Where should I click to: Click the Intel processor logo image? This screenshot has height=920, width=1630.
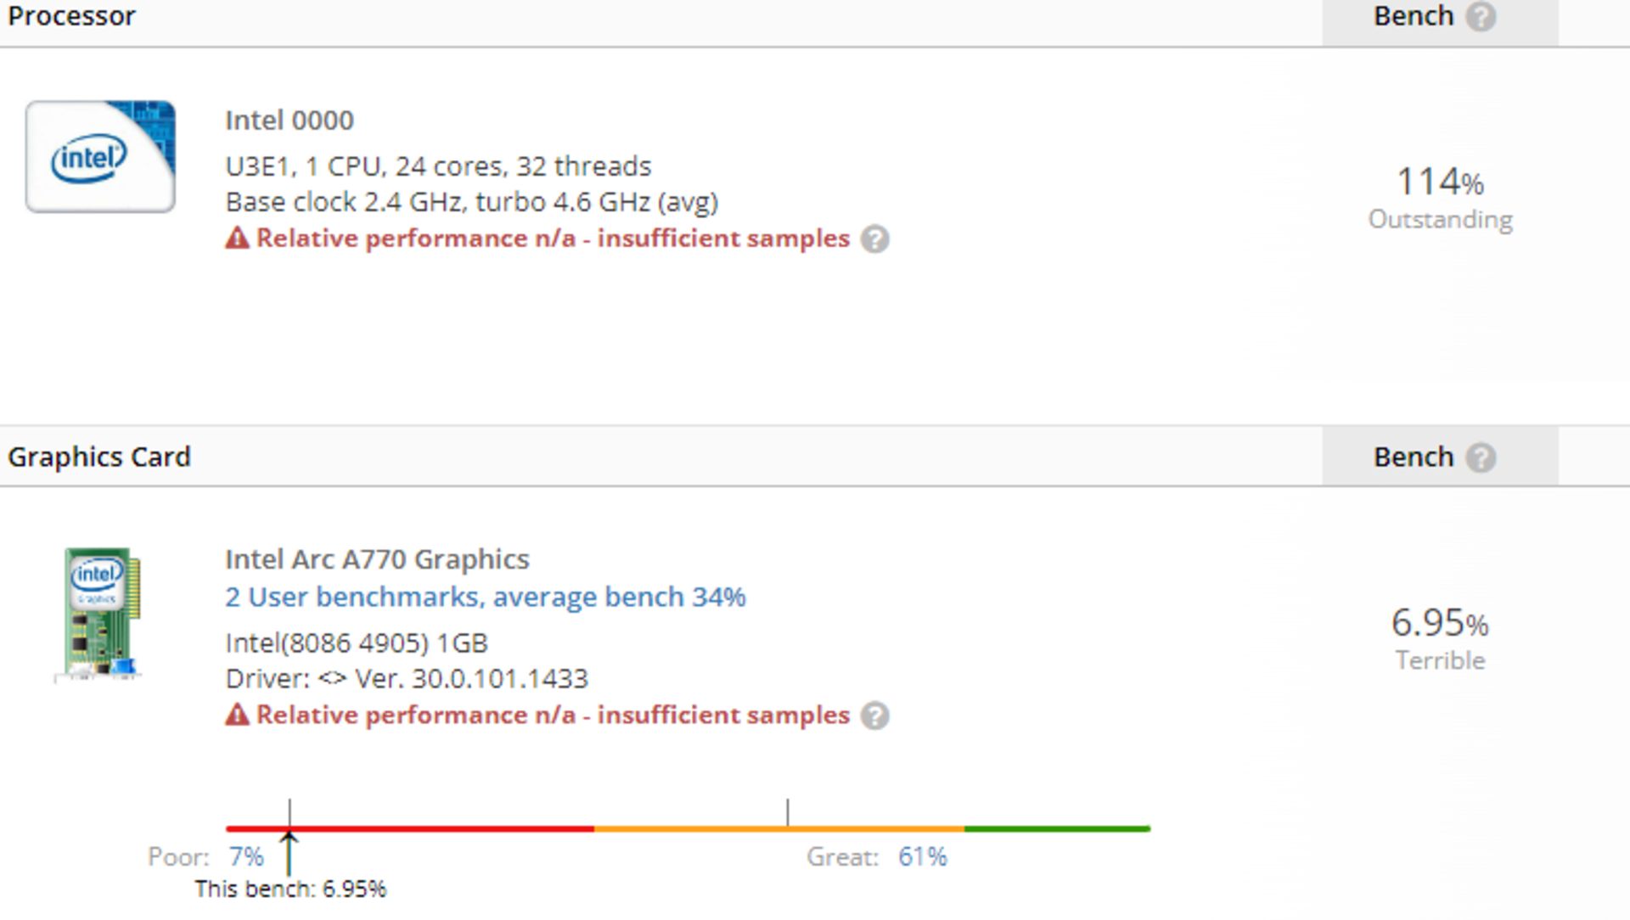pyautogui.click(x=100, y=157)
